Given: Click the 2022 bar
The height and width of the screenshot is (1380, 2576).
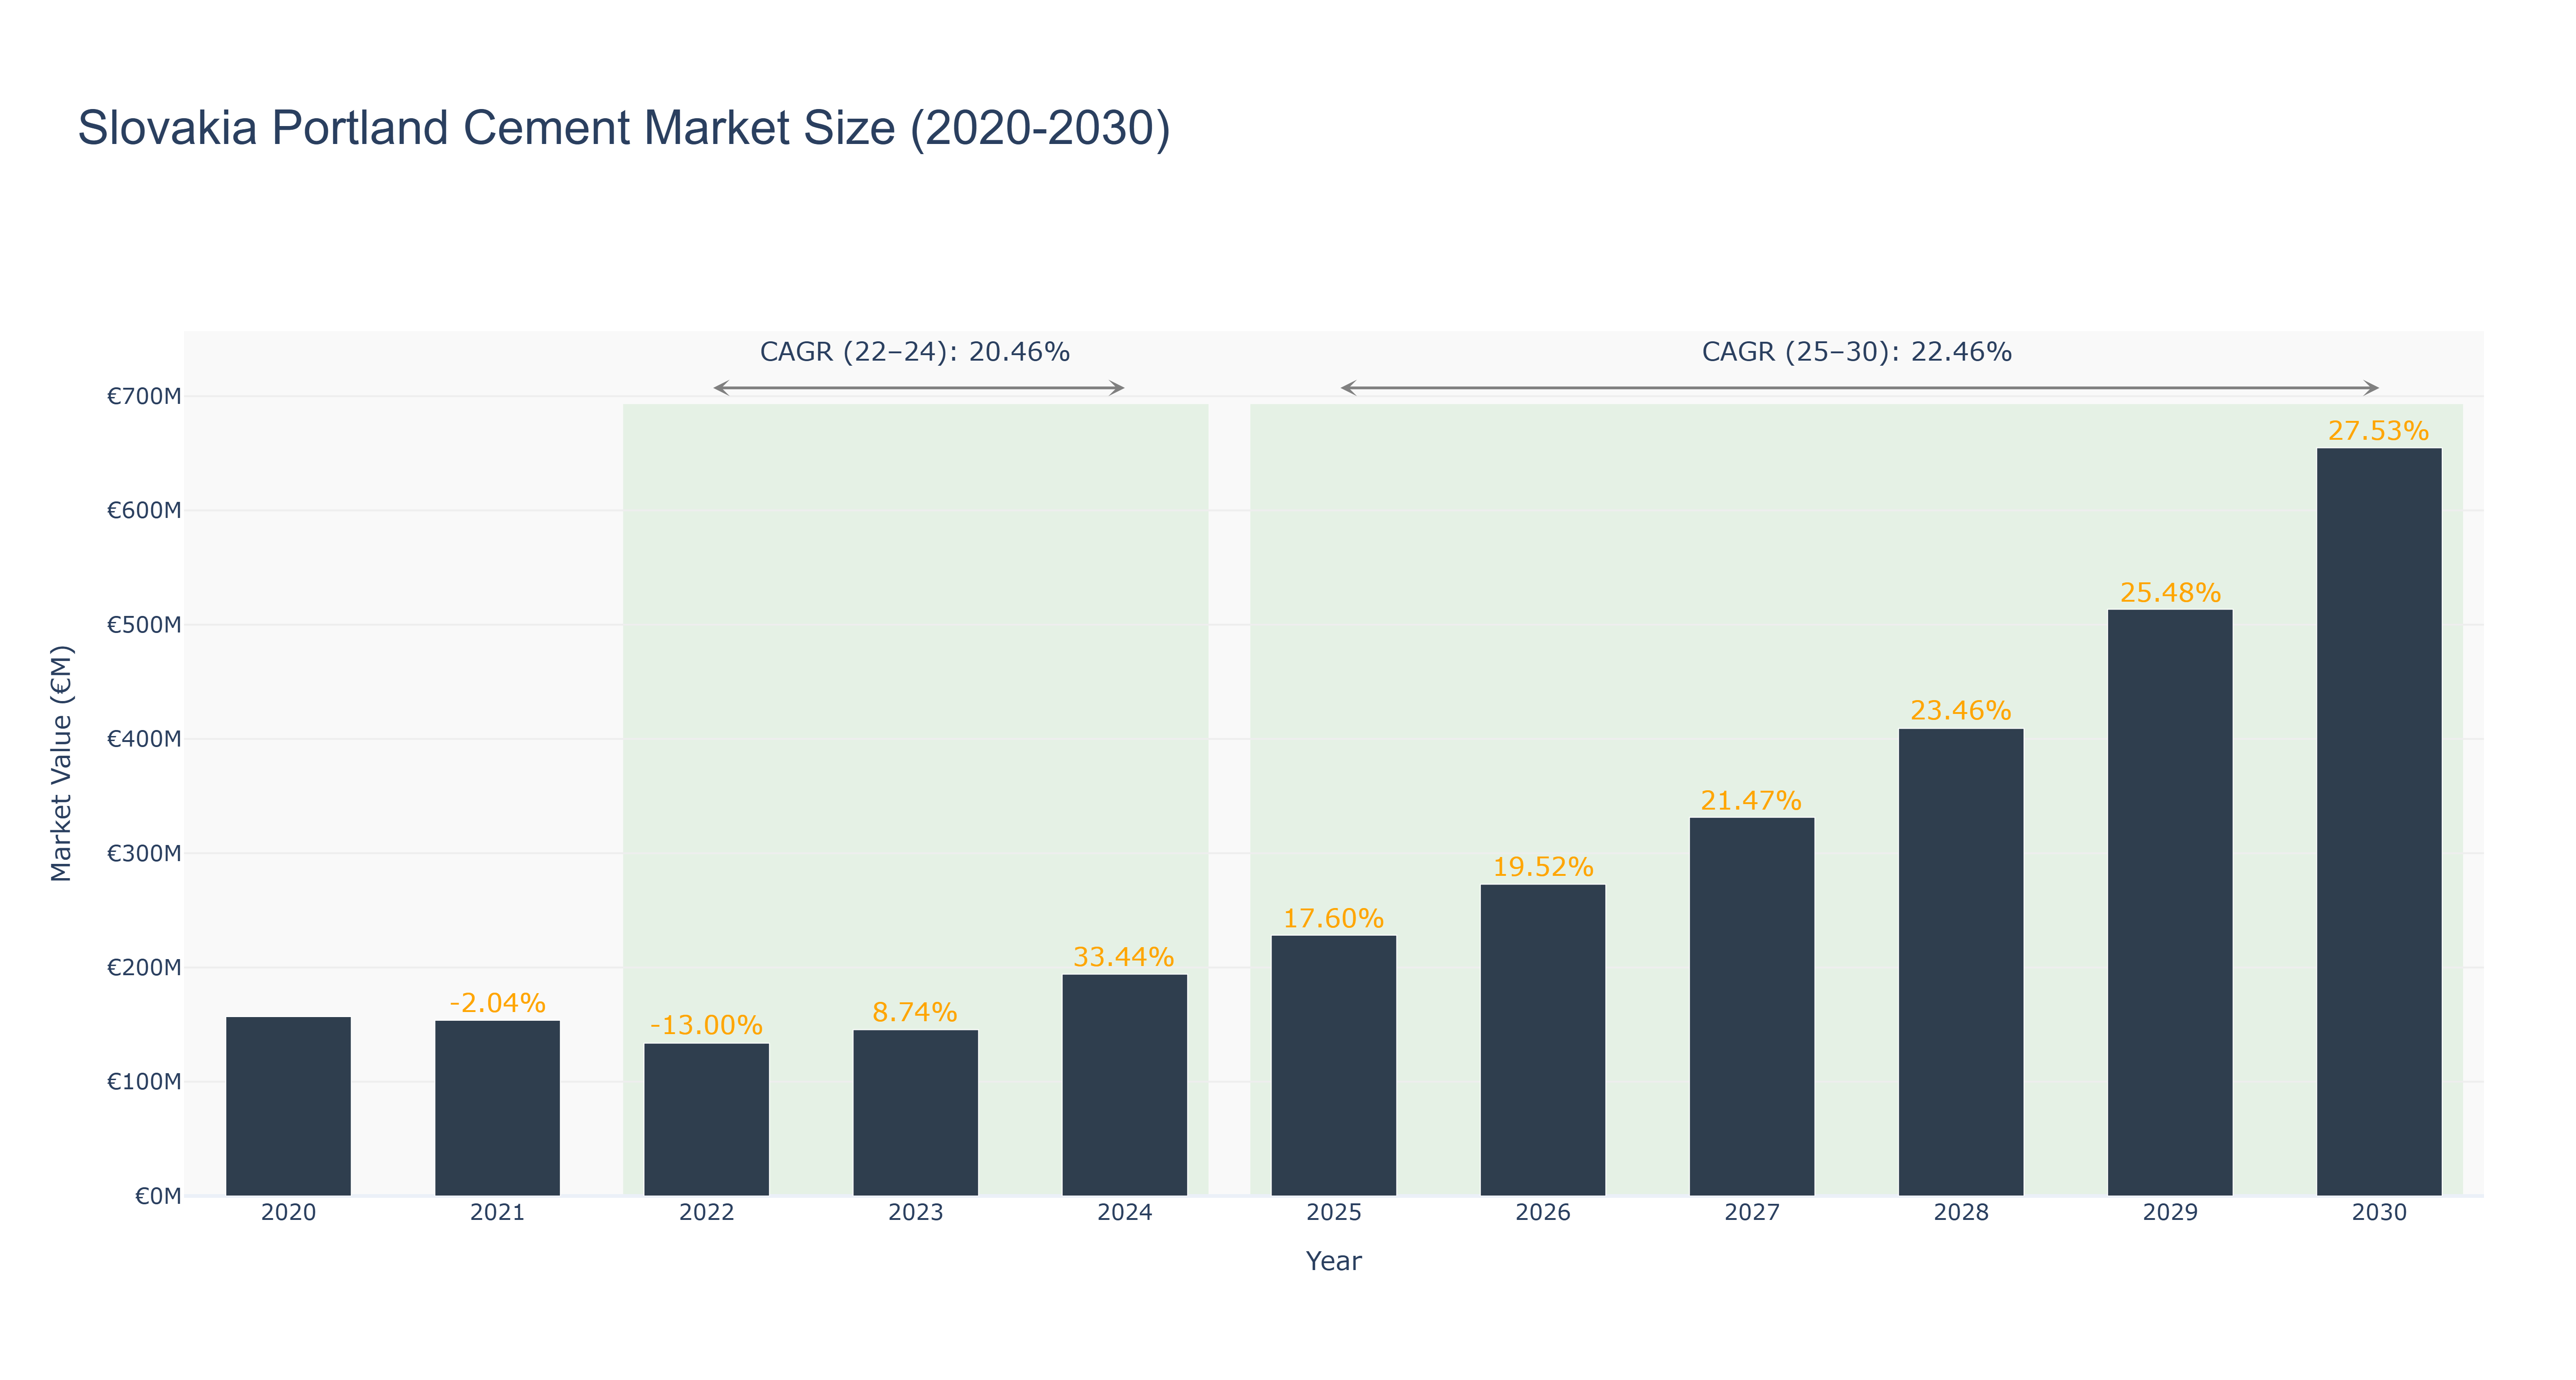Looking at the screenshot, I should pyautogui.click(x=706, y=1120).
